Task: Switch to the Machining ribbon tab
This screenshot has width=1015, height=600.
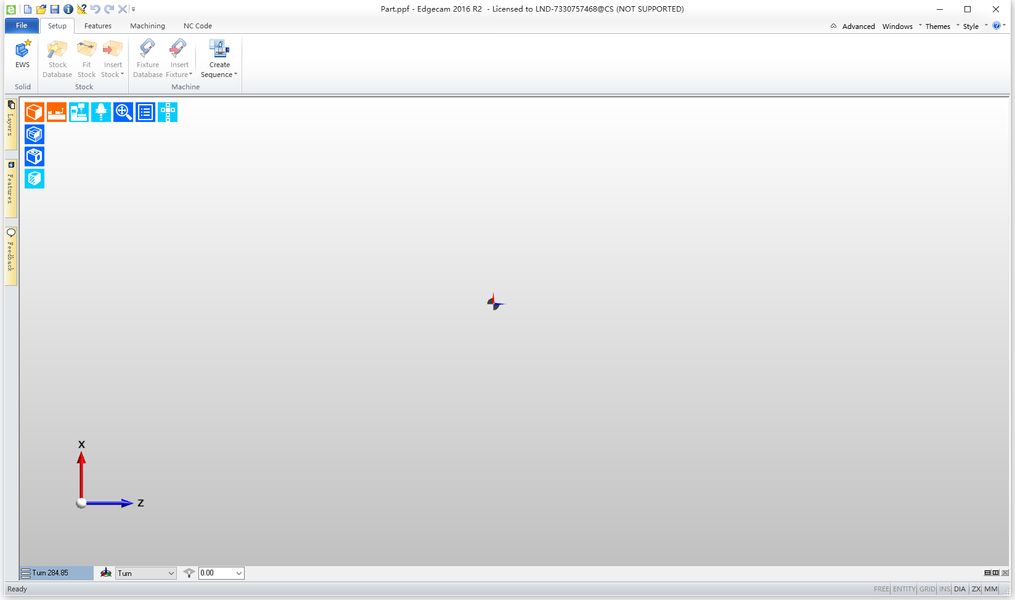Action: 147,26
